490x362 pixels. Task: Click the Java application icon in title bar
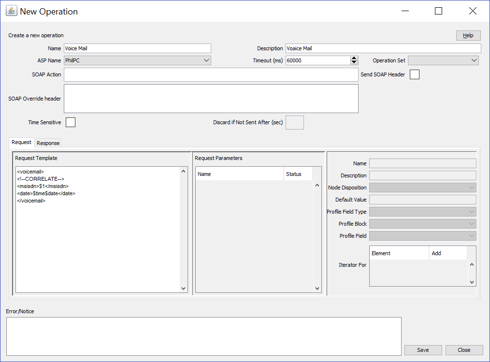click(12, 11)
